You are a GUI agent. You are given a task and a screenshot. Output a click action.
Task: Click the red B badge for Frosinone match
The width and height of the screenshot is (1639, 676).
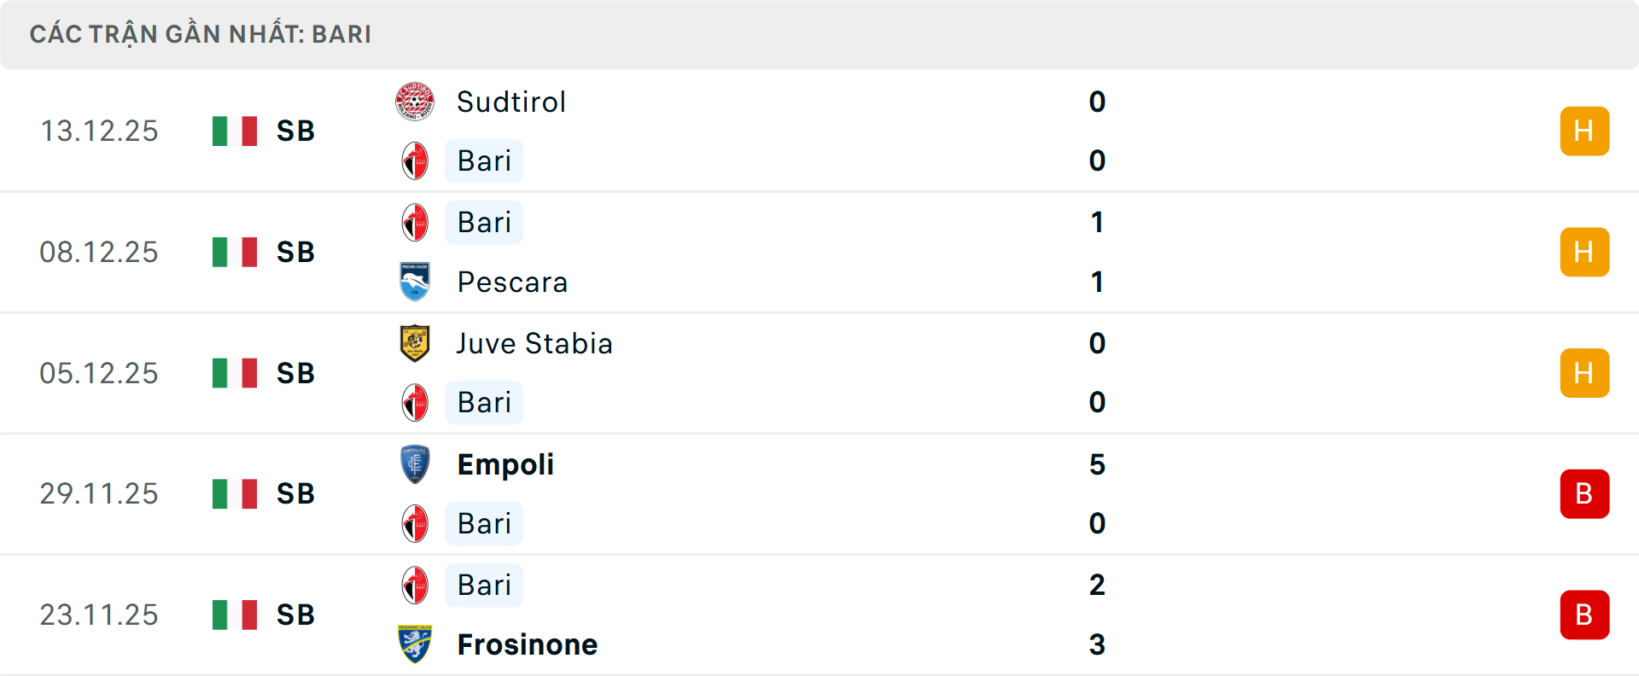[x=1584, y=615]
